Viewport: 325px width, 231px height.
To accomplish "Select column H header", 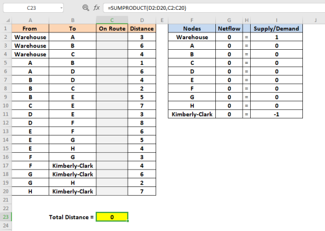I will [247, 20].
